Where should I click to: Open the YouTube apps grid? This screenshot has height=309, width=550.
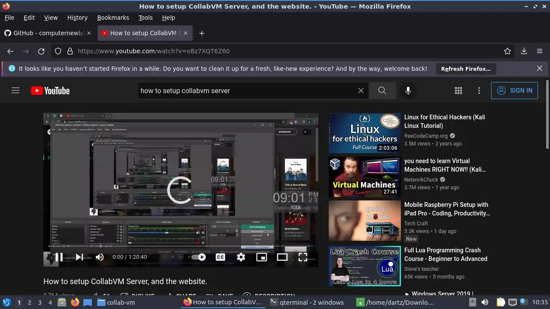pyautogui.click(x=458, y=91)
